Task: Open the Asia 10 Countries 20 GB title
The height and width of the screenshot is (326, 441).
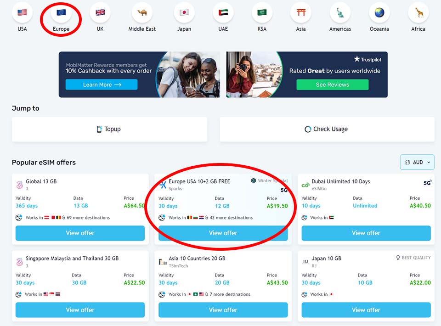Action: coord(197,258)
